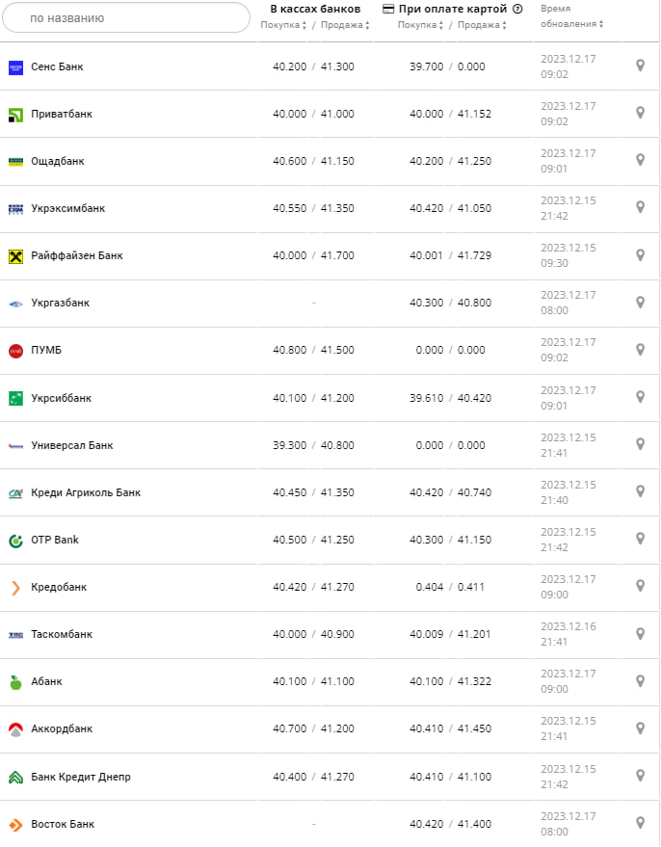Click the Укрсиббанк logo icon

15,398
